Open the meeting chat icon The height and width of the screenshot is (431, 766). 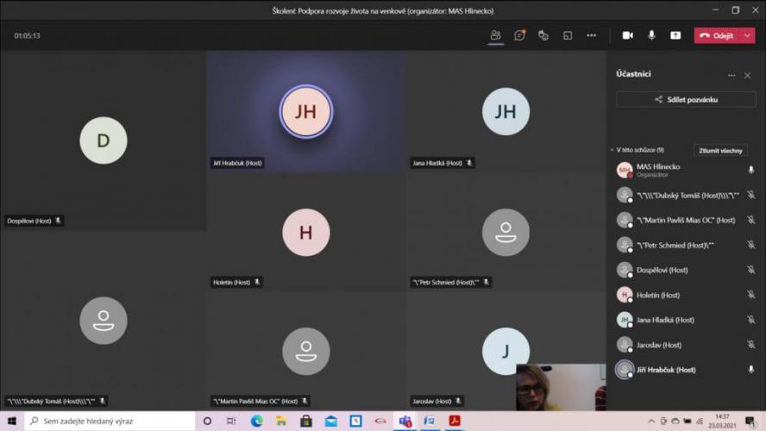[x=519, y=35]
